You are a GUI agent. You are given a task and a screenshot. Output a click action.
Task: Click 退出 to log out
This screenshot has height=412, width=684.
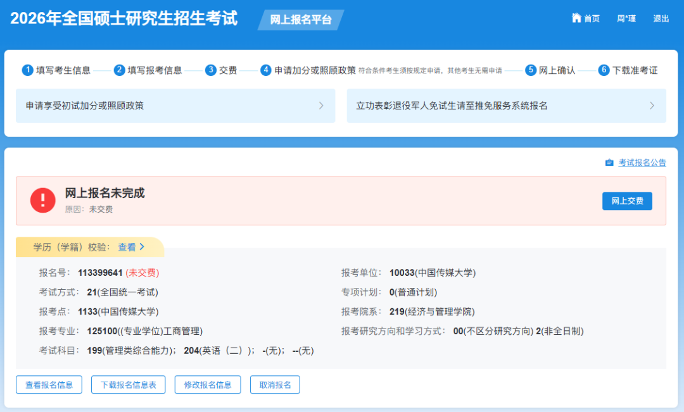click(x=661, y=18)
